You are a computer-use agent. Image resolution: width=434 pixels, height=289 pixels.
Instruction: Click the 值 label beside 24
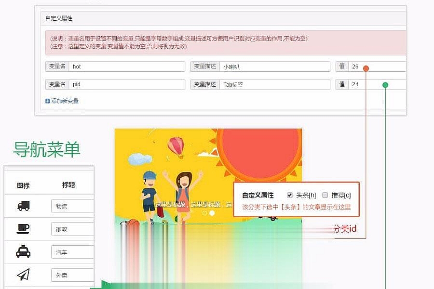[x=342, y=84]
